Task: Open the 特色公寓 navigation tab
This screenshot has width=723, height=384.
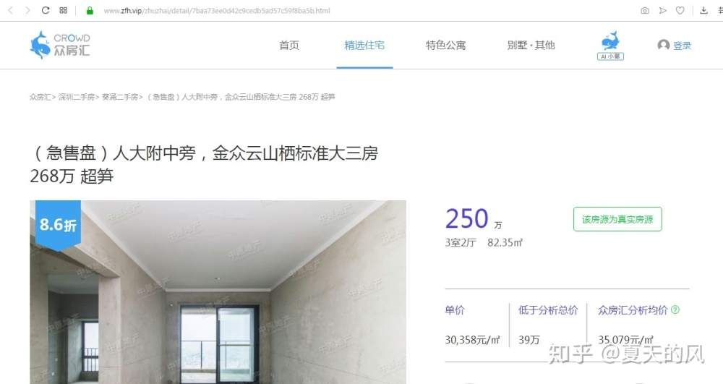Action: click(446, 45)
